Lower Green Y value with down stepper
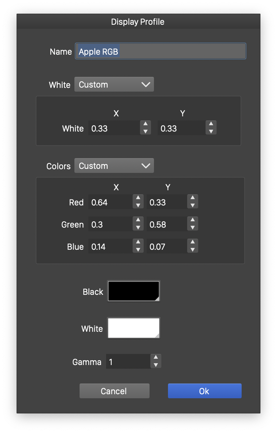 (193, 228)
